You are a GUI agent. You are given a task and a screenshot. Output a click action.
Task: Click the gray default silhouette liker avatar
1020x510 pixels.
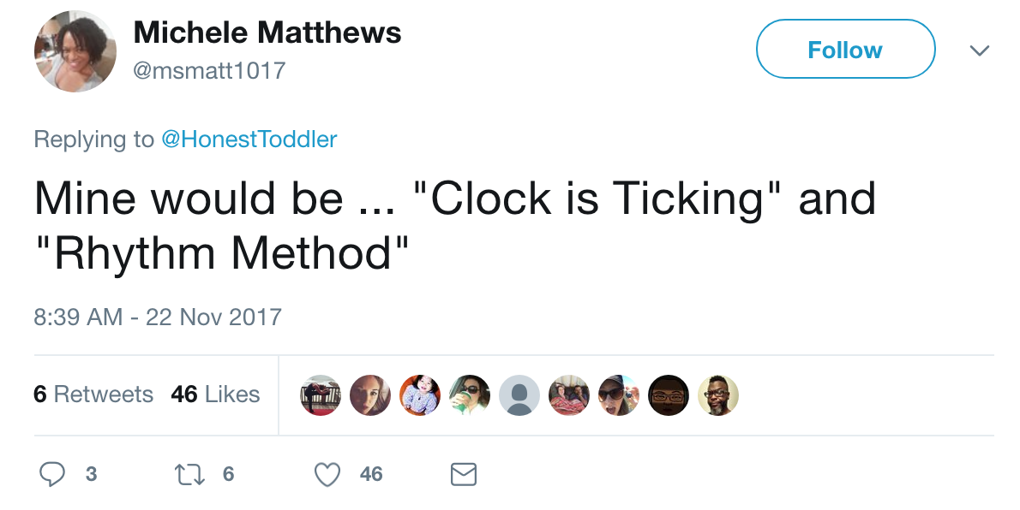[519, 395]
